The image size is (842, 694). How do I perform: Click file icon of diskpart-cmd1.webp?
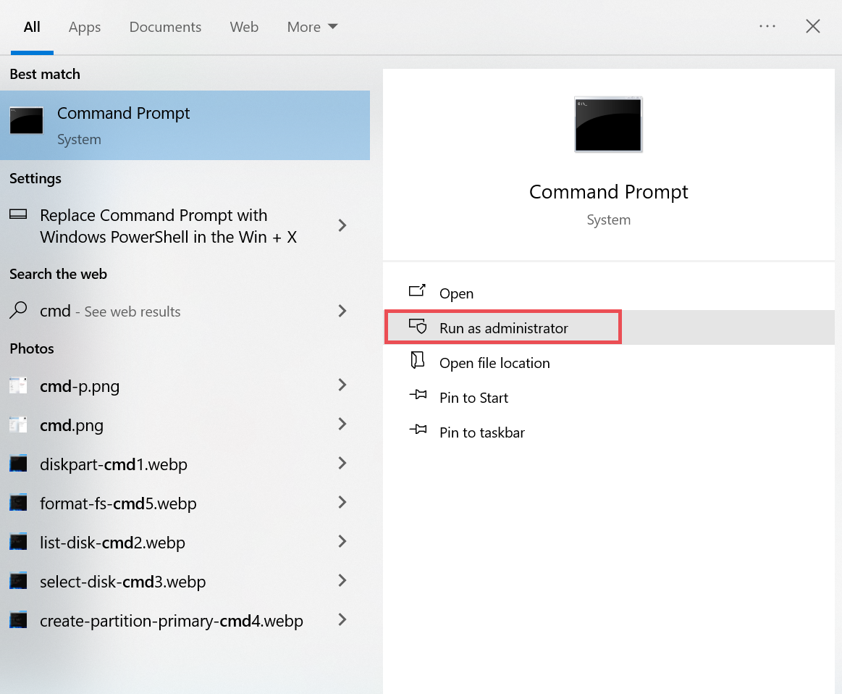(x=18, y=464)
